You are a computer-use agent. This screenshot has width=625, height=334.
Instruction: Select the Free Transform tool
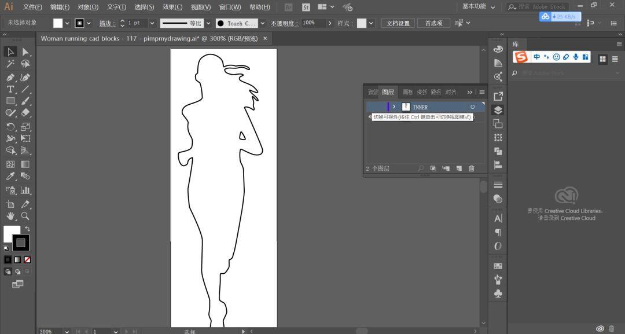25,139
